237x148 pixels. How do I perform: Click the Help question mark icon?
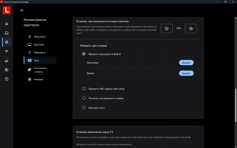(x=7, y=79)
